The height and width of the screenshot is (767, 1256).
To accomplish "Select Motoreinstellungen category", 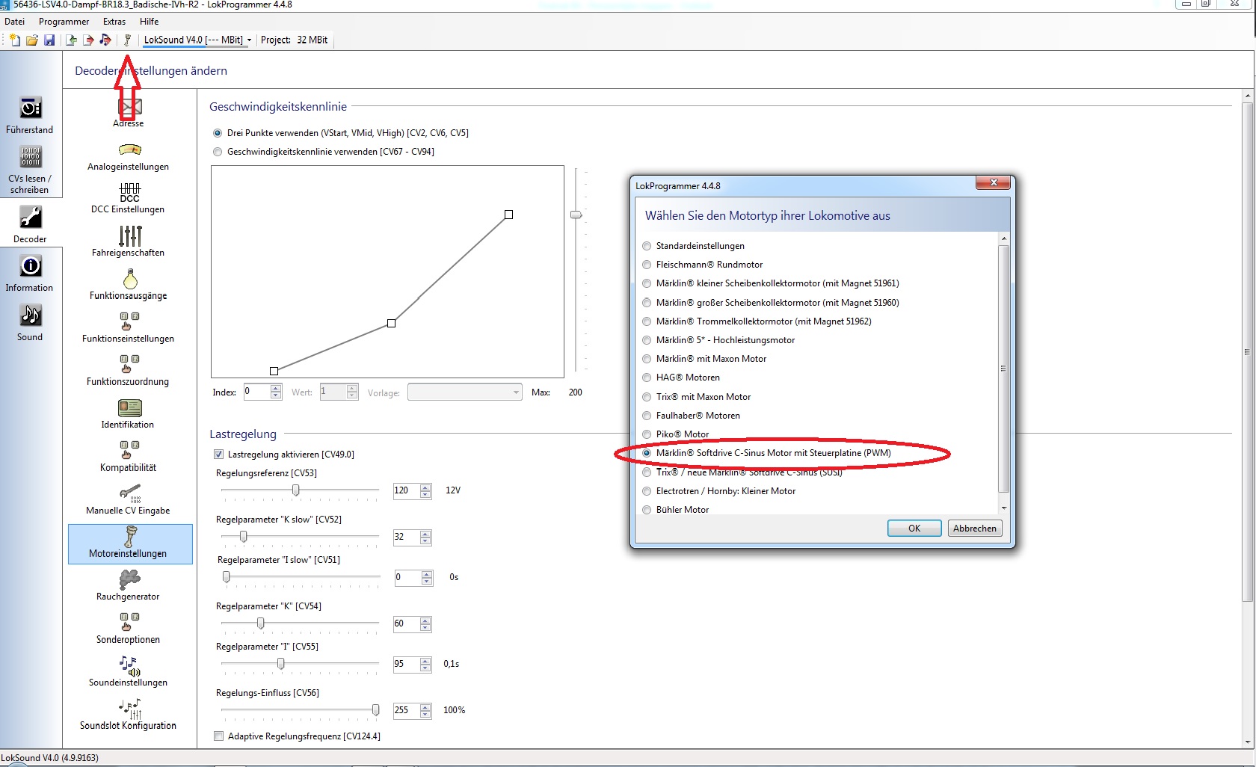I will click(130, 543).
